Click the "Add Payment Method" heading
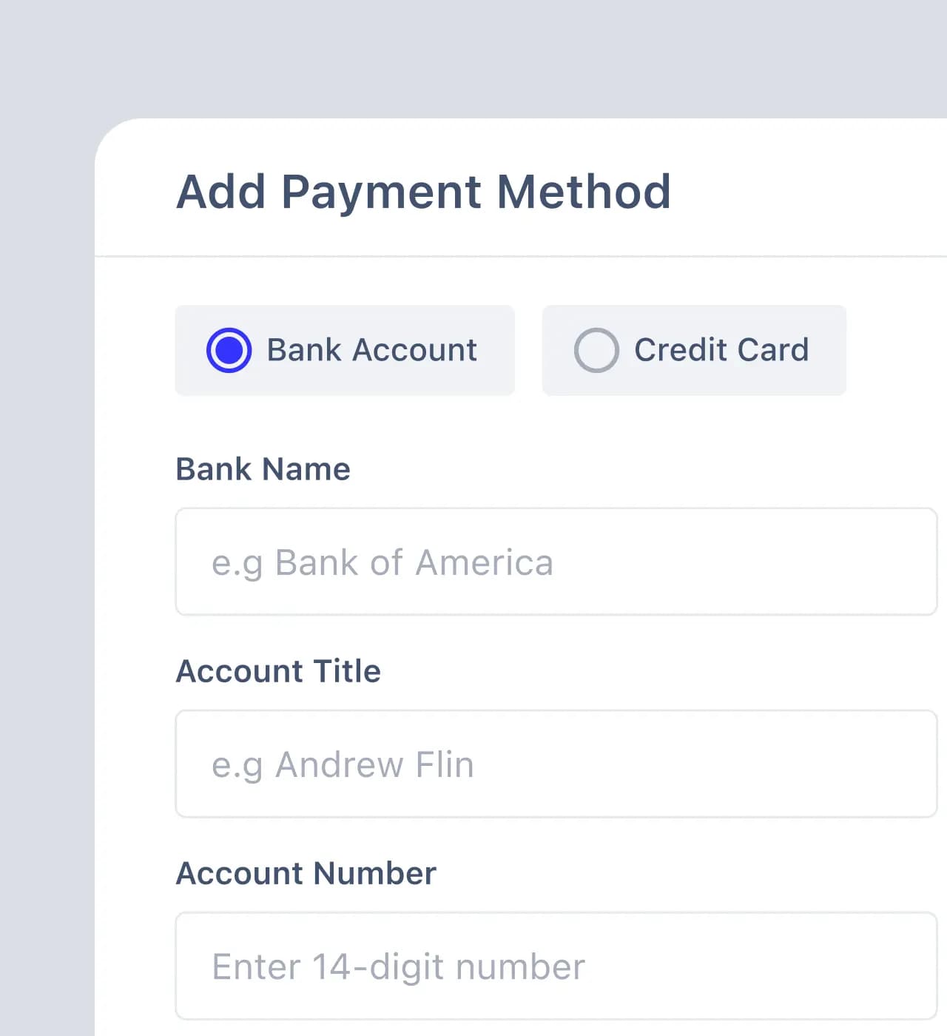 point(423,192)
